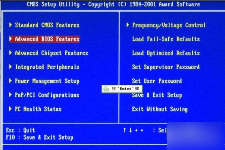
Task: Choose Exit Without Saving
Action: tap(160, 109)
